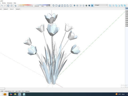Open File Explorer from taskbar
This screenshot has width=128, height=96.
(x=15, y=94)
